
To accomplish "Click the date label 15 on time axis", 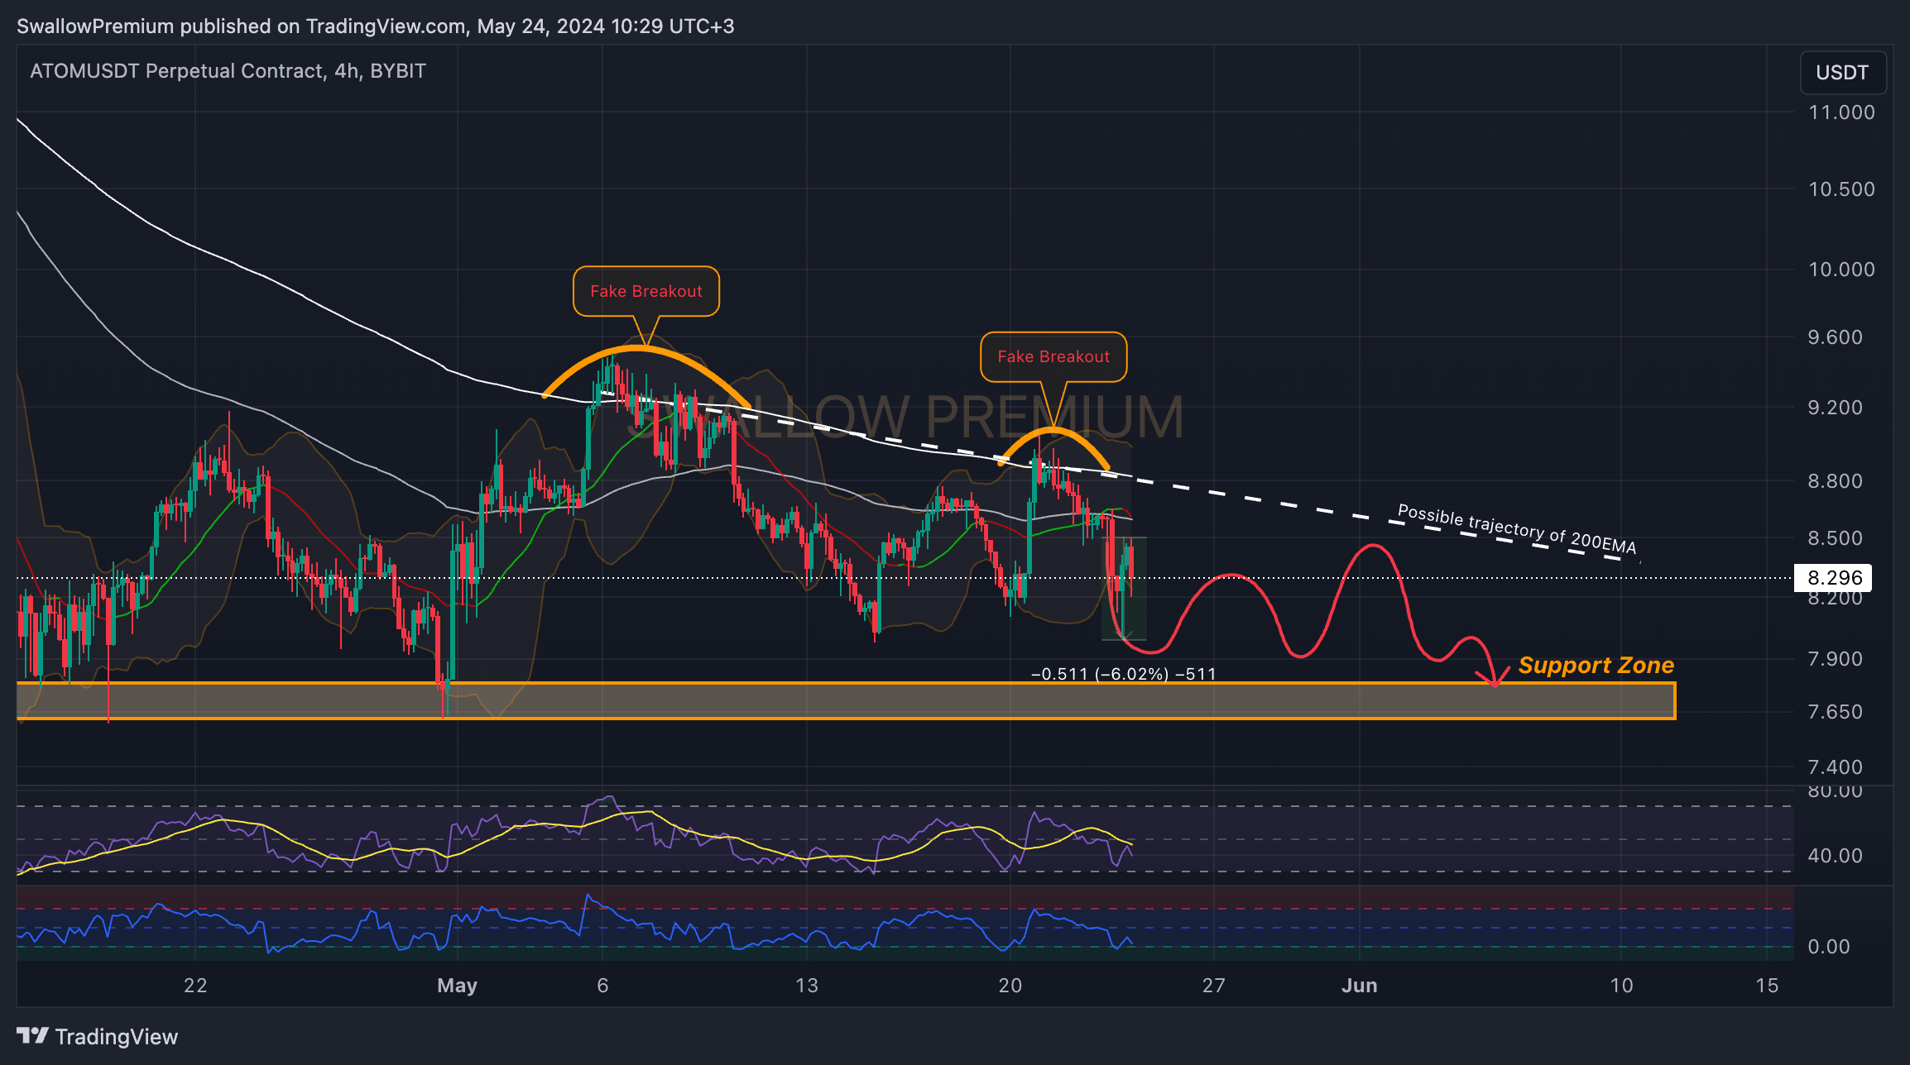I will point(1767,986).
